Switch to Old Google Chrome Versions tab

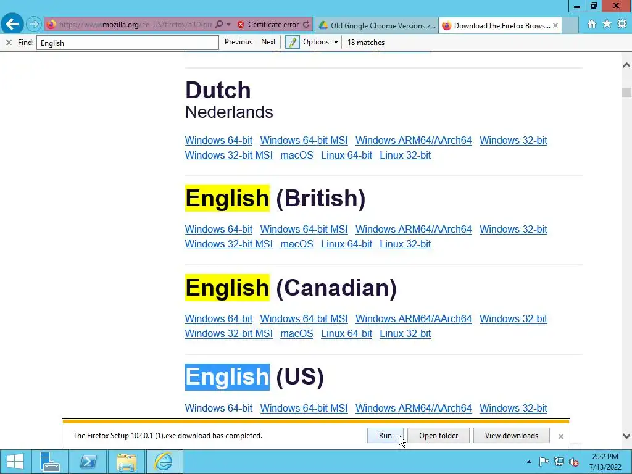377,25
